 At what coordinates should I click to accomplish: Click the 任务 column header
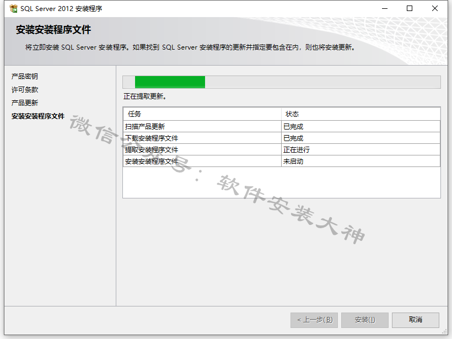[202, 114]
